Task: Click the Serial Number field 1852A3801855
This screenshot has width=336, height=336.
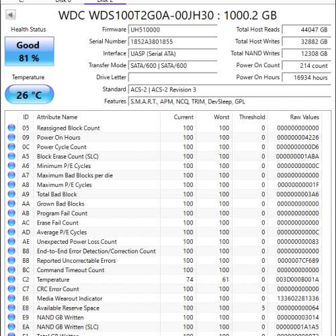Action: coord(173,42)
